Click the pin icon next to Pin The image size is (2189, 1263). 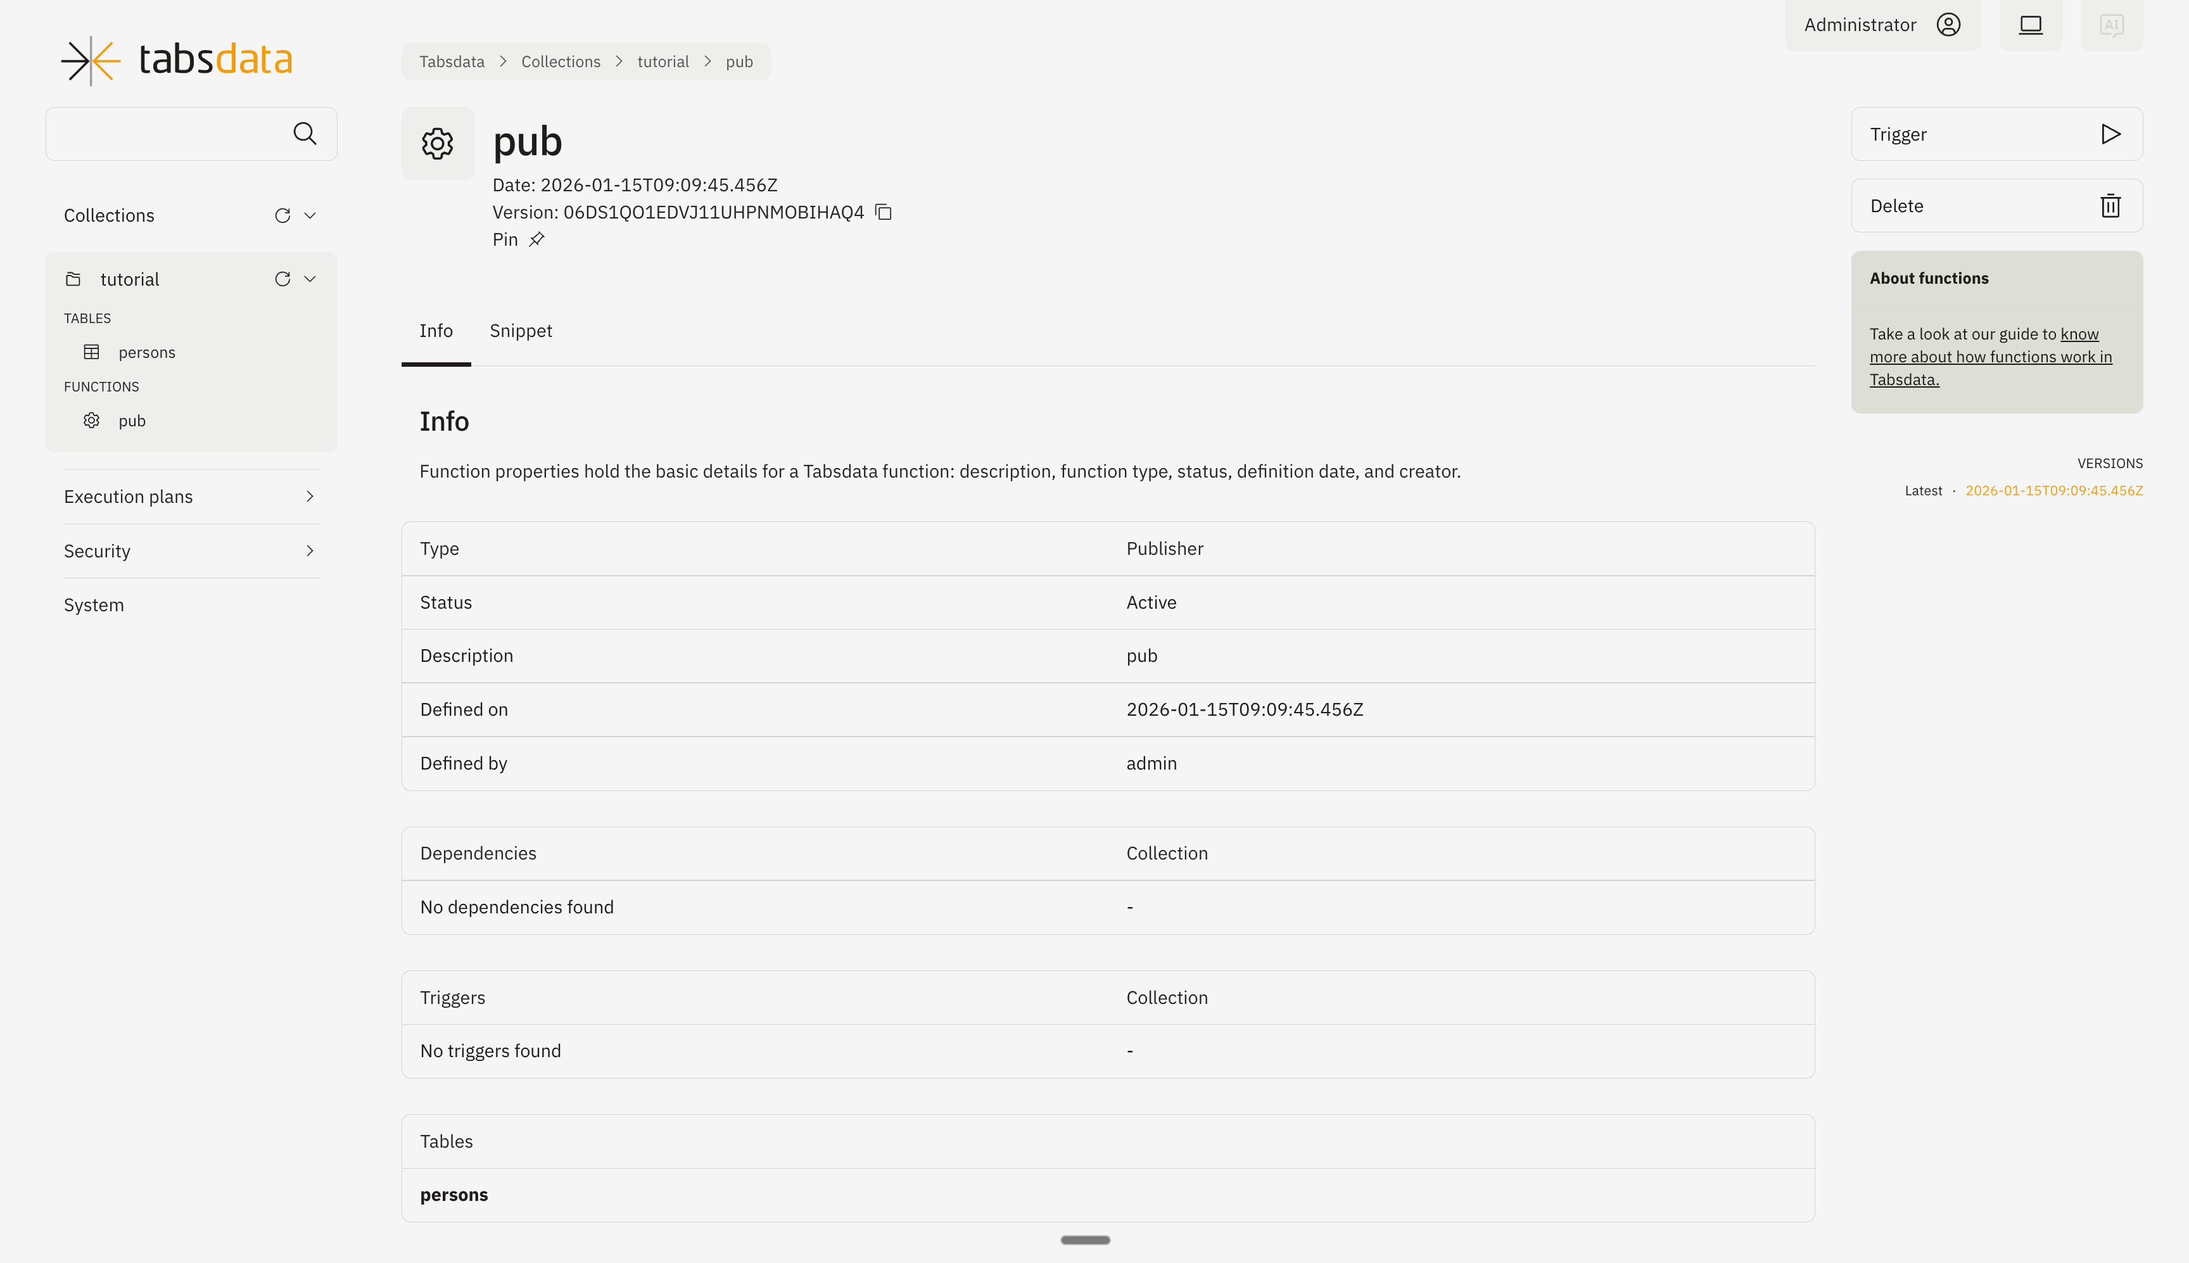click(x=537, y=239)
